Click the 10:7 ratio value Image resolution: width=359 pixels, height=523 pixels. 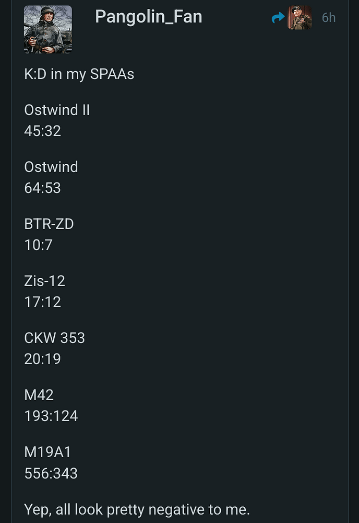(x=38, y=245)
